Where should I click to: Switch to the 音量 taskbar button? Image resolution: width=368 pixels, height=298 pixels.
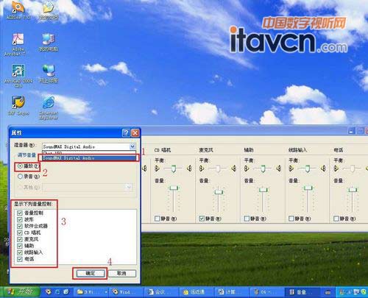[x=302, y=292]
